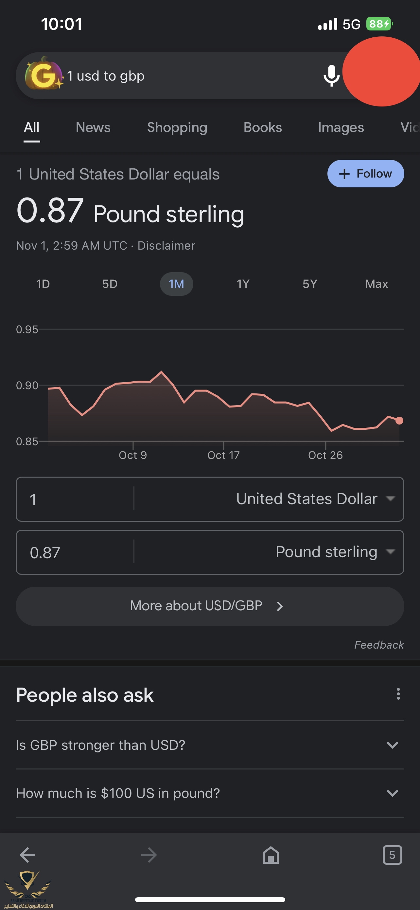The width and height of the screenshot is (420, 910).
Task: Go back with the left arrow icon
Action: tap(27, 855)
